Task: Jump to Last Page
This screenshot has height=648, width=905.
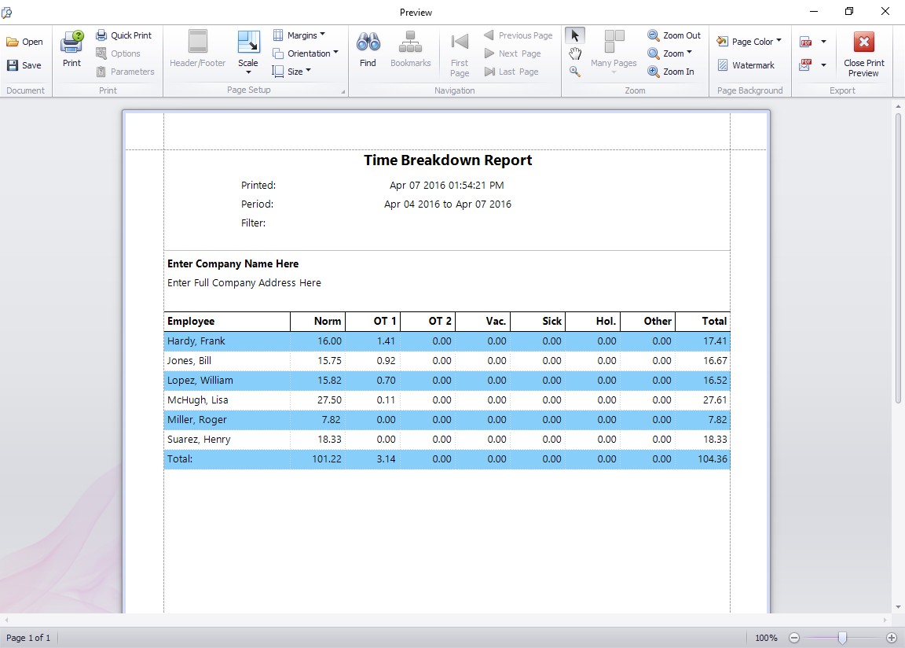Action: point(511,72)
